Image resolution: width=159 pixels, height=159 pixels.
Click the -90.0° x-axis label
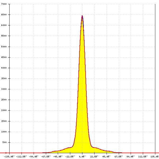point(33,157)
